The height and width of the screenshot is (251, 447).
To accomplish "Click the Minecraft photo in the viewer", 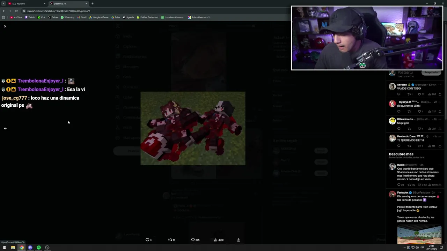I will pyautogui.click(x=193, y=128).
